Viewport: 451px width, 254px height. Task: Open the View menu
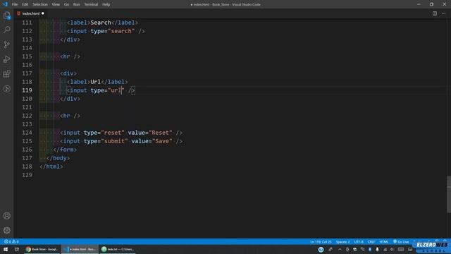(x=56, y=4)
